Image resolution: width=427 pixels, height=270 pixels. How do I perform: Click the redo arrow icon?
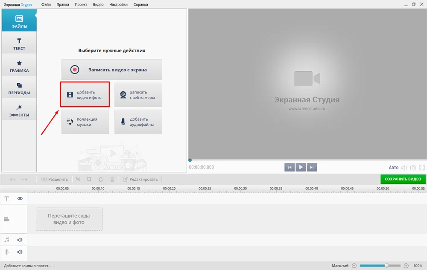24,180
